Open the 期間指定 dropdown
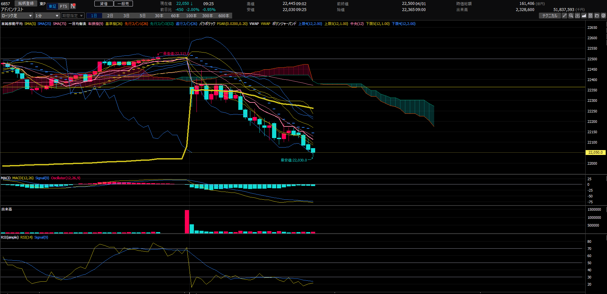 [x=73, y=16]
